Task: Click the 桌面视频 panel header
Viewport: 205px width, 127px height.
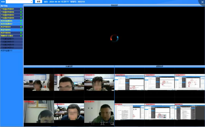Action: (x=160, y=66)
